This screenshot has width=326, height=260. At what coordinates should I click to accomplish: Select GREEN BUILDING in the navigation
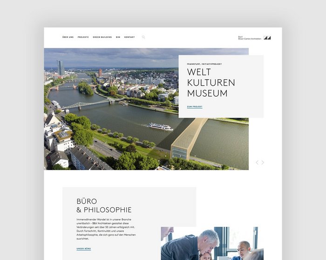tap(102, 37)
